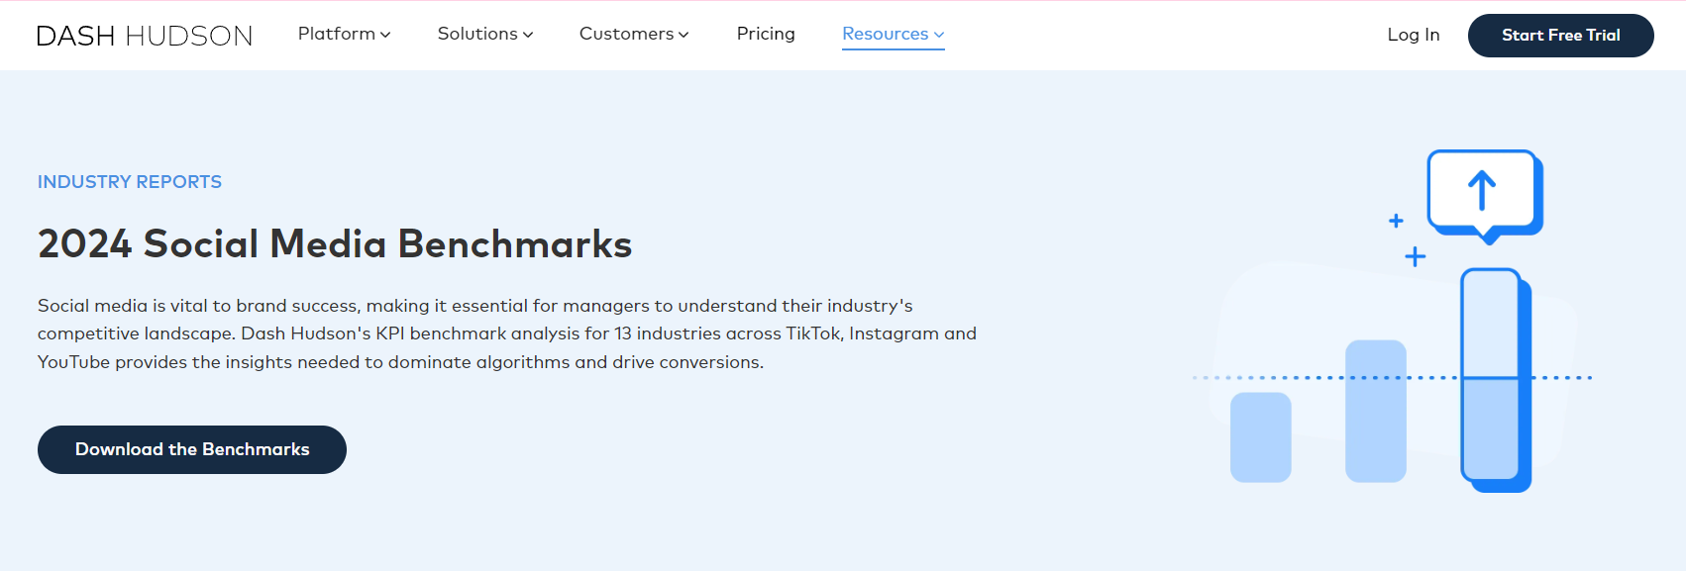The image size is (1686, 571).
Task: Click the Log In link
Action: pos(1413,35)
